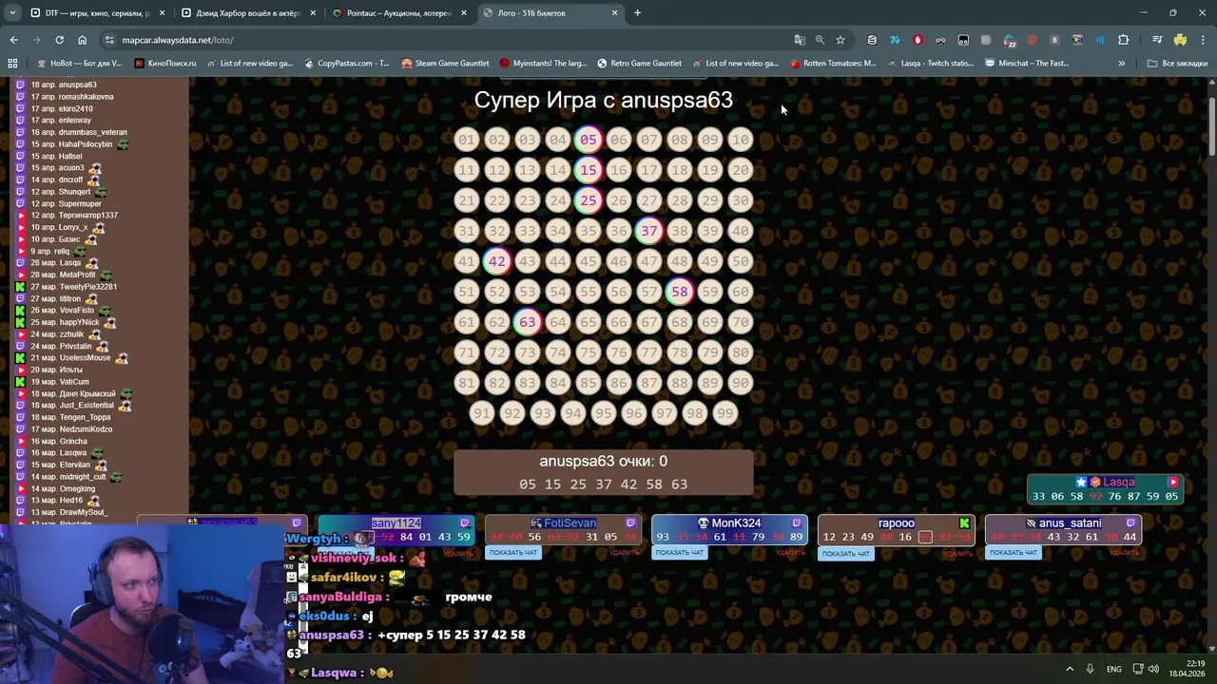
Task: Open the КиноПоиск.ru bookmark
Action: pos(165,64)
